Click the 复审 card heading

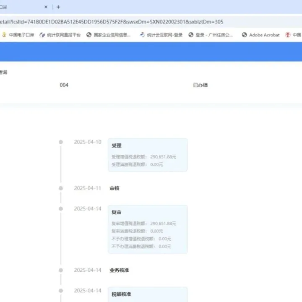[117, 212]
